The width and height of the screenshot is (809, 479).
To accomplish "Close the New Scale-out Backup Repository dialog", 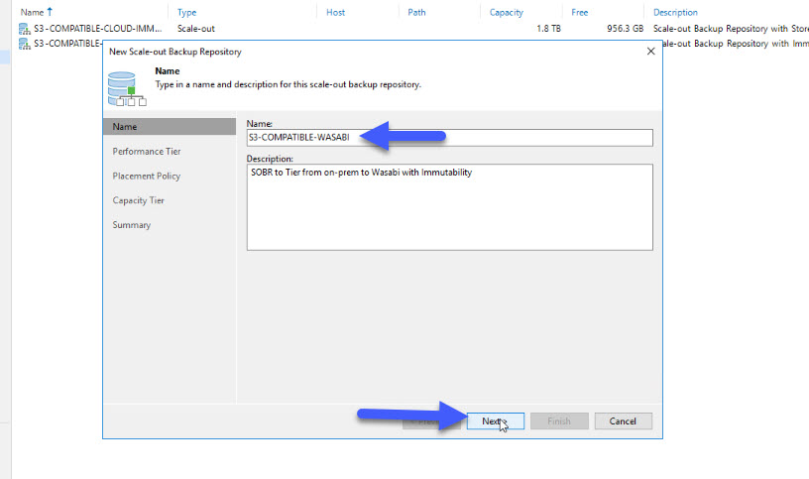I will point(651,52).
